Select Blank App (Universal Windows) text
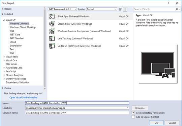 tap(73, 17)
